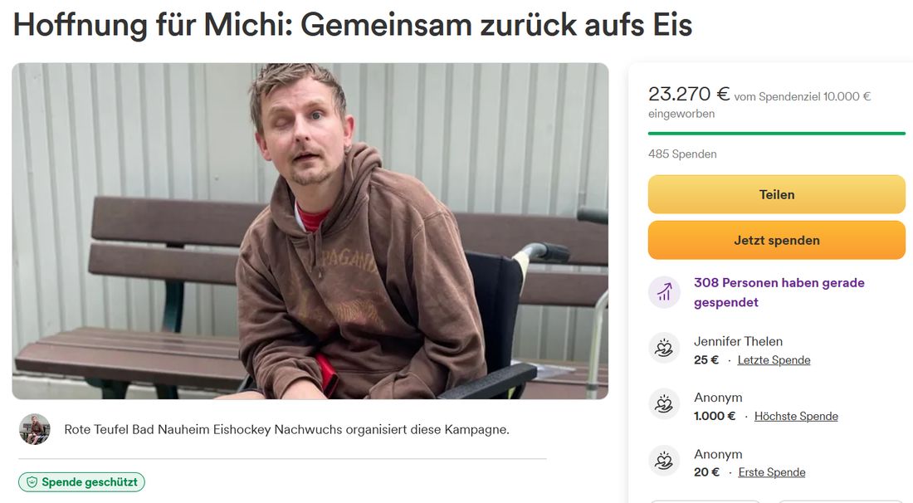This screenshot has width=913, height=503.
Task: Click donor icon beside 1.000 € donation
Action: click(x=664, y=404)
